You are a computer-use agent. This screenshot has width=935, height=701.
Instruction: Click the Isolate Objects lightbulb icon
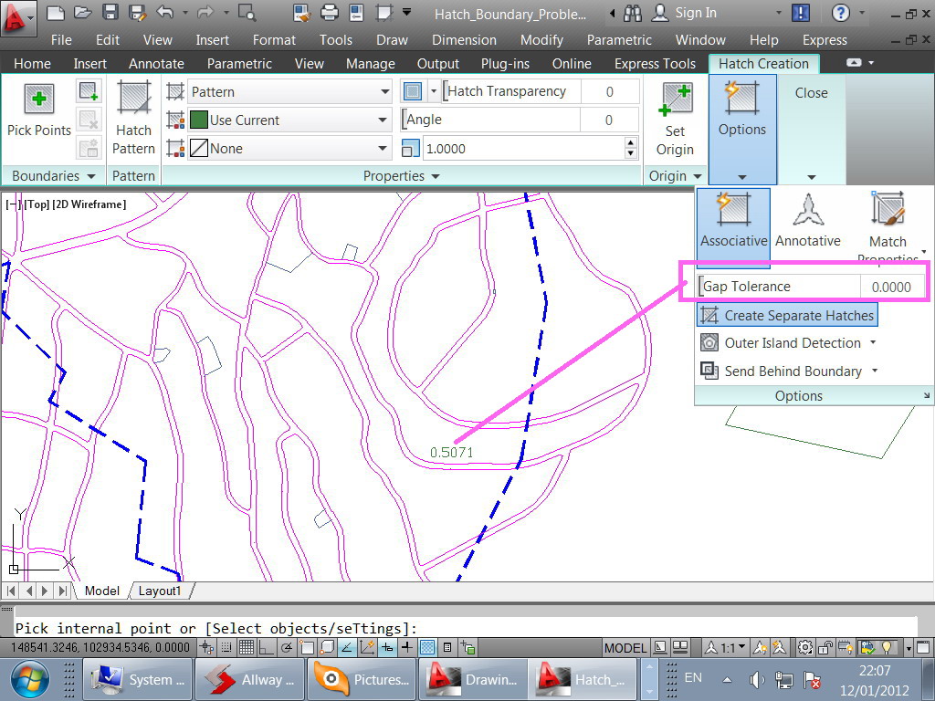887,647
